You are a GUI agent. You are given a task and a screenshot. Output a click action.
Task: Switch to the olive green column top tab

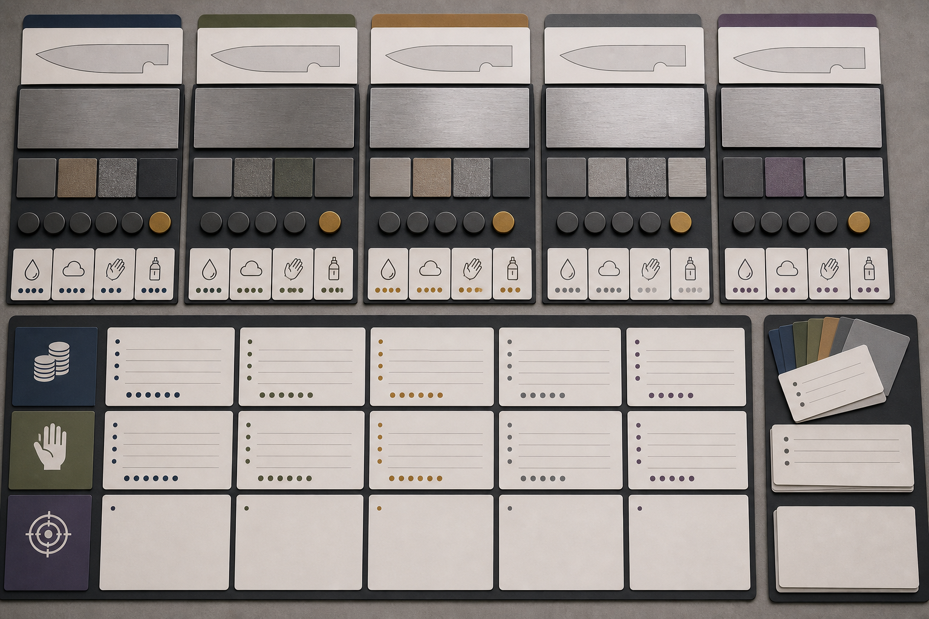click(276, 21)
